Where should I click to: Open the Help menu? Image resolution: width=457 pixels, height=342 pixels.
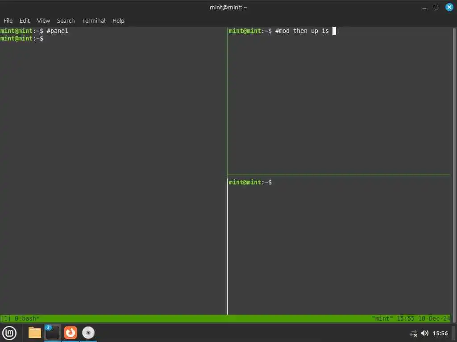118,20
